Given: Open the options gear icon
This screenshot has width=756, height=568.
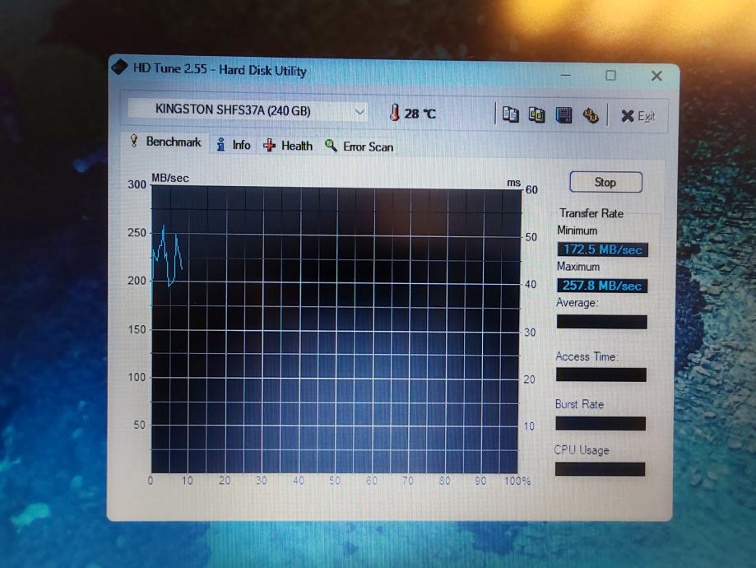Looking at the screenshot, I should point(590,116).
